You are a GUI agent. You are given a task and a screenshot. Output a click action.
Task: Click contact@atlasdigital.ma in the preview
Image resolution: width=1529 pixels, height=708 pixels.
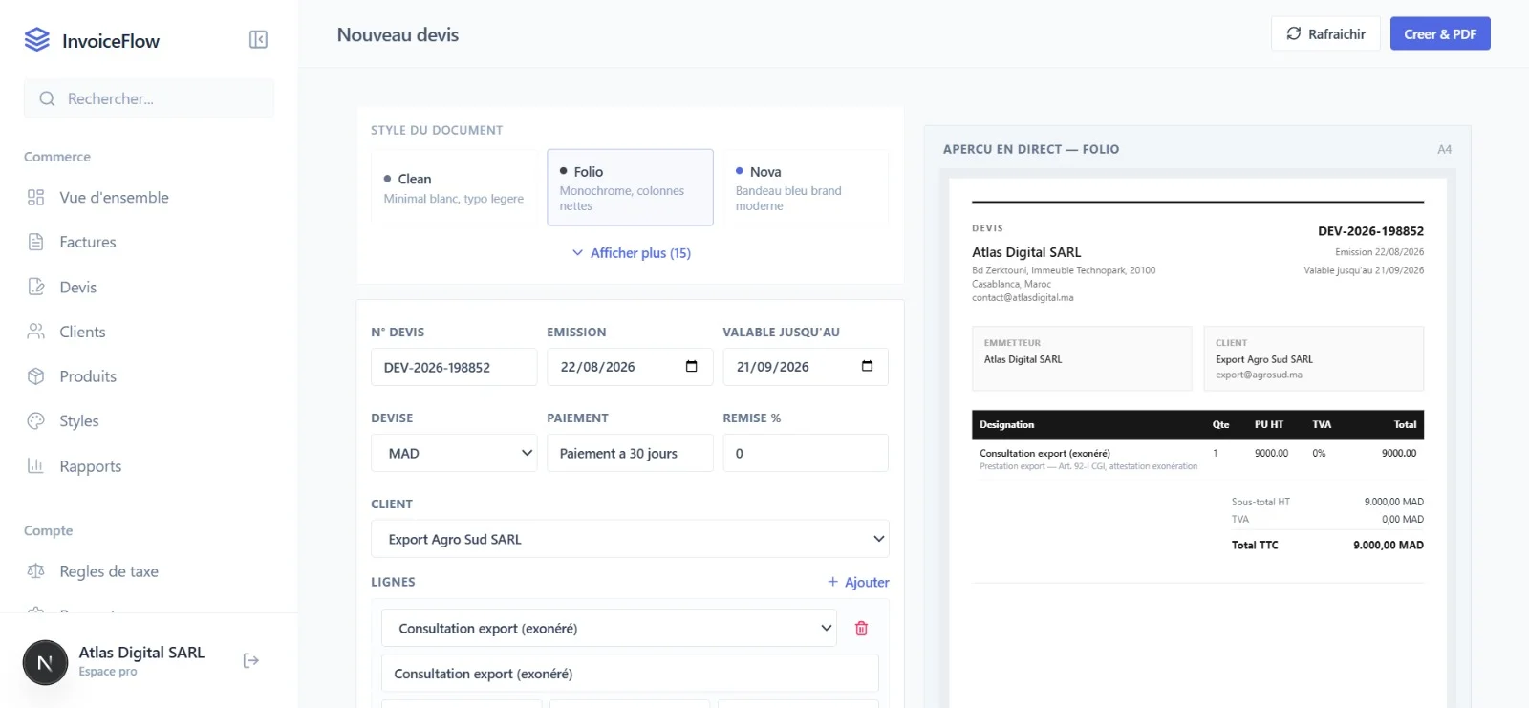pos(1023,297)
